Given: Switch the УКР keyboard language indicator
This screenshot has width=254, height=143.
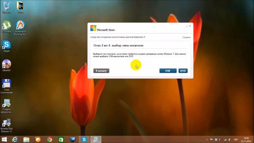Looking at the screenshot, I should (235, 139).
